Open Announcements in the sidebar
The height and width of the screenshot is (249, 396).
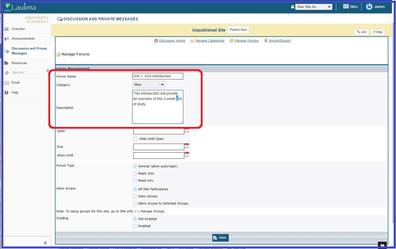point(23,39)
